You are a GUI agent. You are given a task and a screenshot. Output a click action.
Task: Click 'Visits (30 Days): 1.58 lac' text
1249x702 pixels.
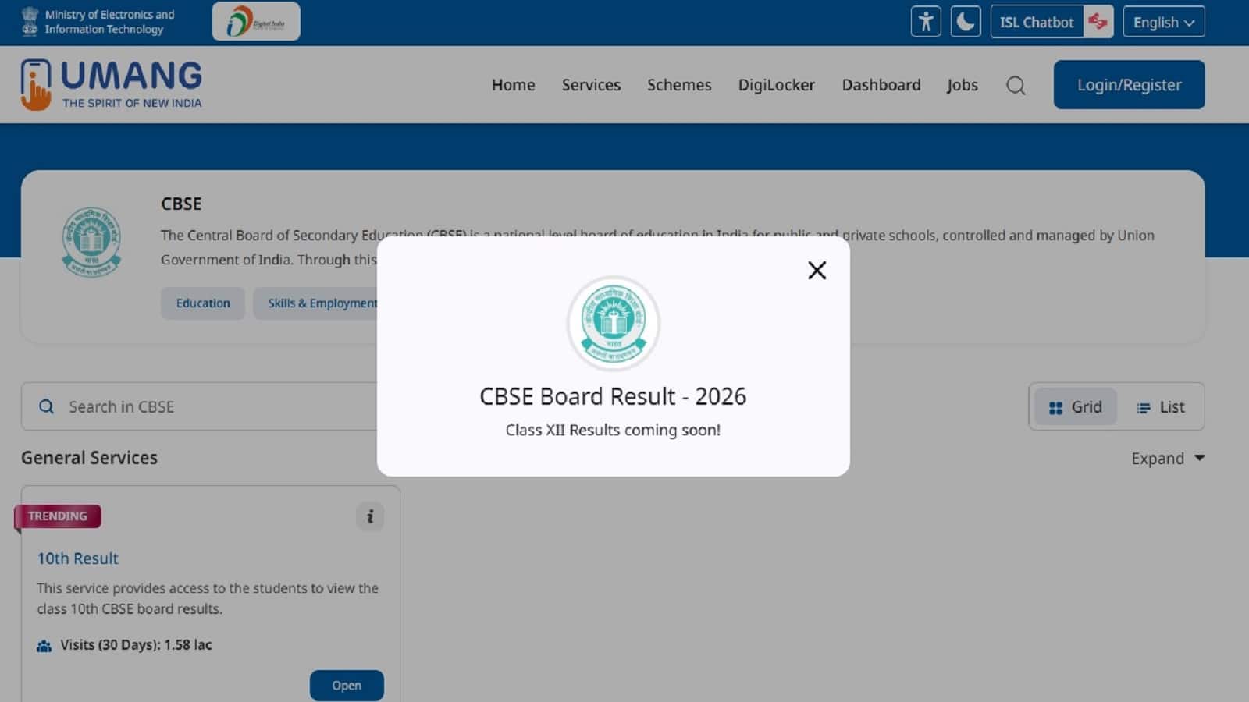(137, 645)
